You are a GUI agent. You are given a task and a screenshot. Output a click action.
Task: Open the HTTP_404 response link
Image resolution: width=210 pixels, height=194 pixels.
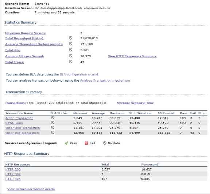(x=13, y=179)
